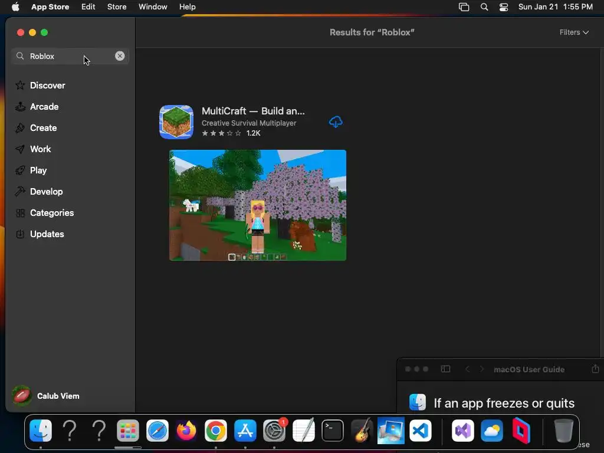Launch Visual Studio Code from the Dock

point(420,430)
